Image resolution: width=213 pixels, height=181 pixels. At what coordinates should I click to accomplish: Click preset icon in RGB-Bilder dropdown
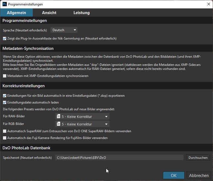59,124
